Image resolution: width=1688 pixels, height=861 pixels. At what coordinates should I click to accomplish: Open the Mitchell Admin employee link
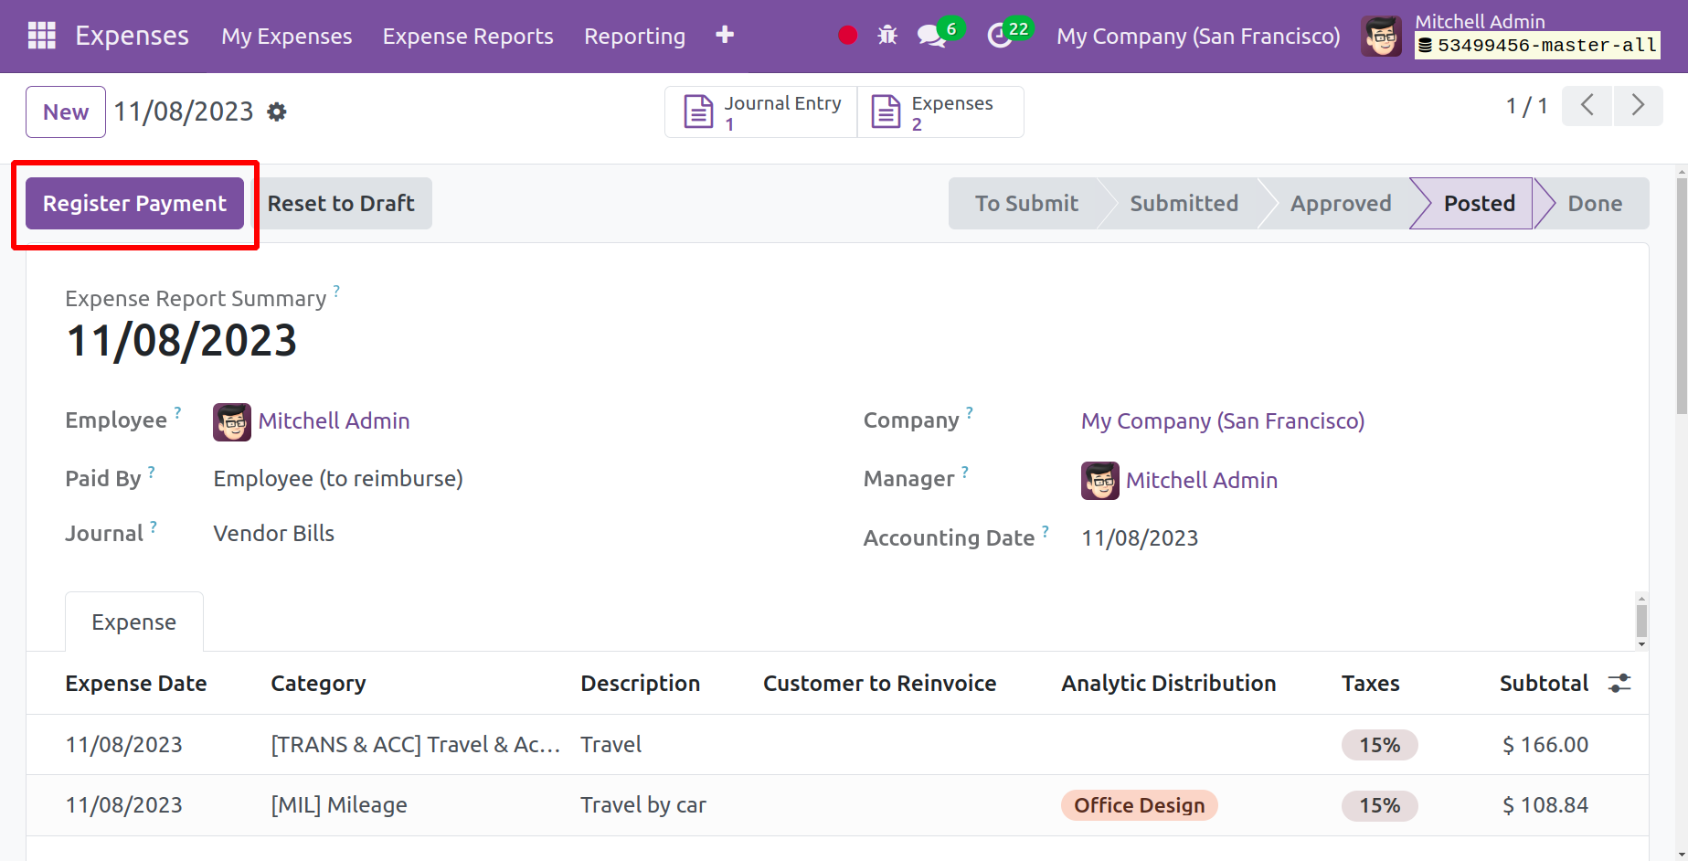(x=334, y=421)
